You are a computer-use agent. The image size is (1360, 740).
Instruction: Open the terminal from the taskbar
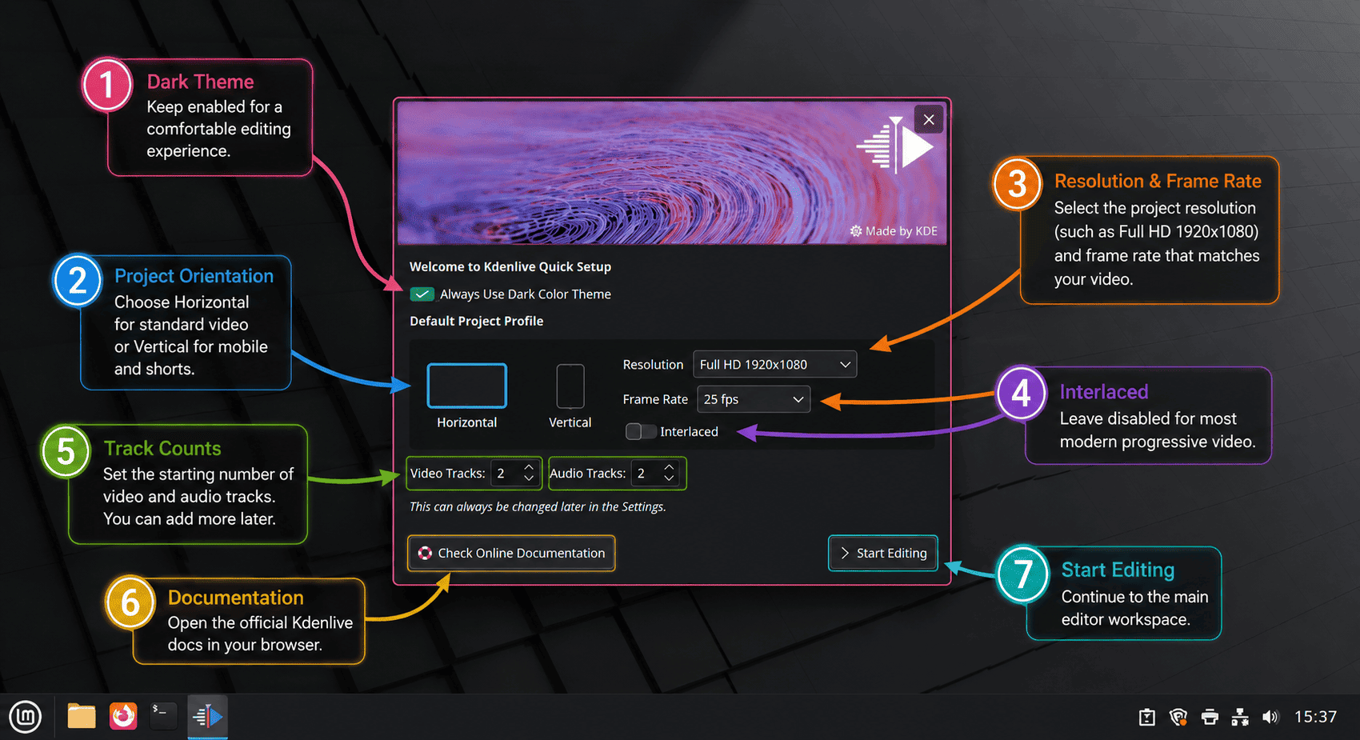tap(163, 716)
